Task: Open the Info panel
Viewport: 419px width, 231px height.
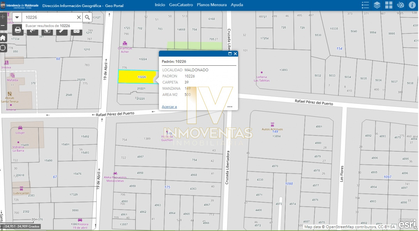Action: click(x=412, y=5)
